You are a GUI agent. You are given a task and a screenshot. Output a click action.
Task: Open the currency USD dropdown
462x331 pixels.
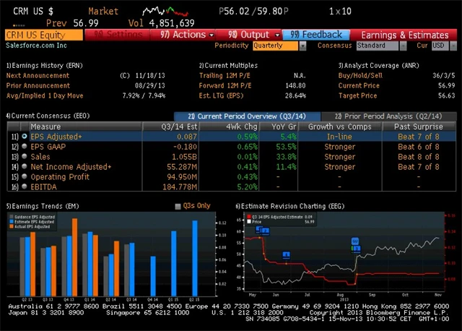(438, 46)
